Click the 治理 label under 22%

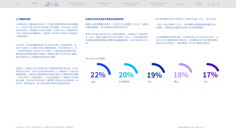click(93, 82)
